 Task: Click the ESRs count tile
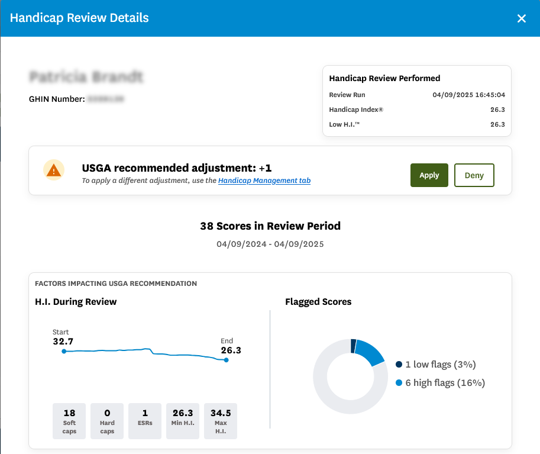(x=145, y=421)
